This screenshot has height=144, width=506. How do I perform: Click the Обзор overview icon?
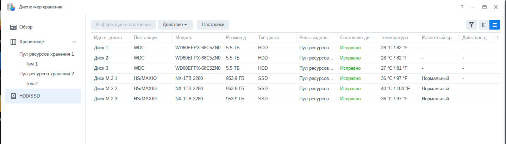(x=13, y=27)
